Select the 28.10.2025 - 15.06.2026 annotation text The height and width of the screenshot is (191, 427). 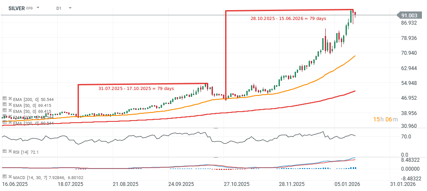coord(288,19)
